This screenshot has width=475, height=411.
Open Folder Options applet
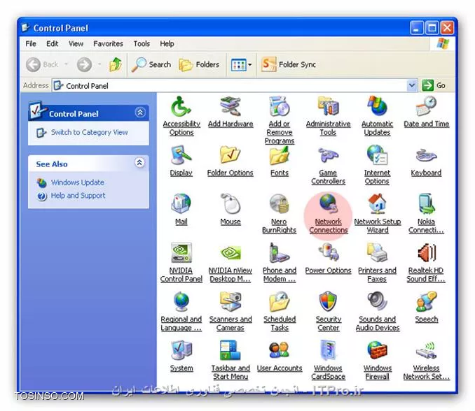[230, 161]
